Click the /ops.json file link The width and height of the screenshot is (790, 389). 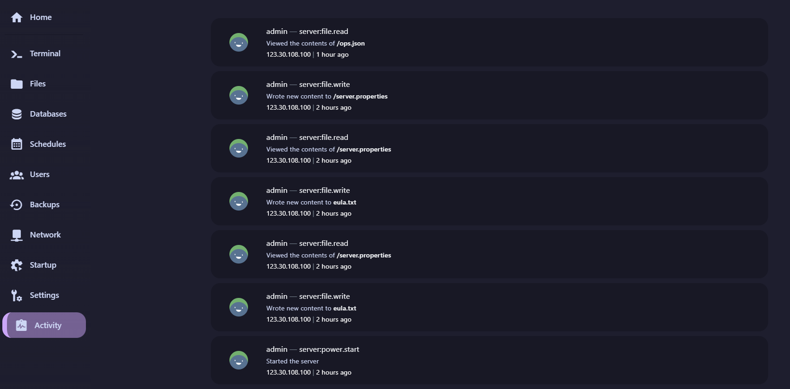coord(351,43)
